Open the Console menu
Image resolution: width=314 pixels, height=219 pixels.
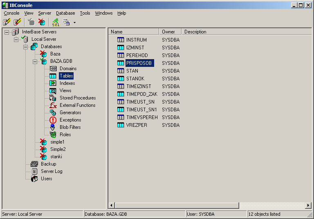(11, 13)
